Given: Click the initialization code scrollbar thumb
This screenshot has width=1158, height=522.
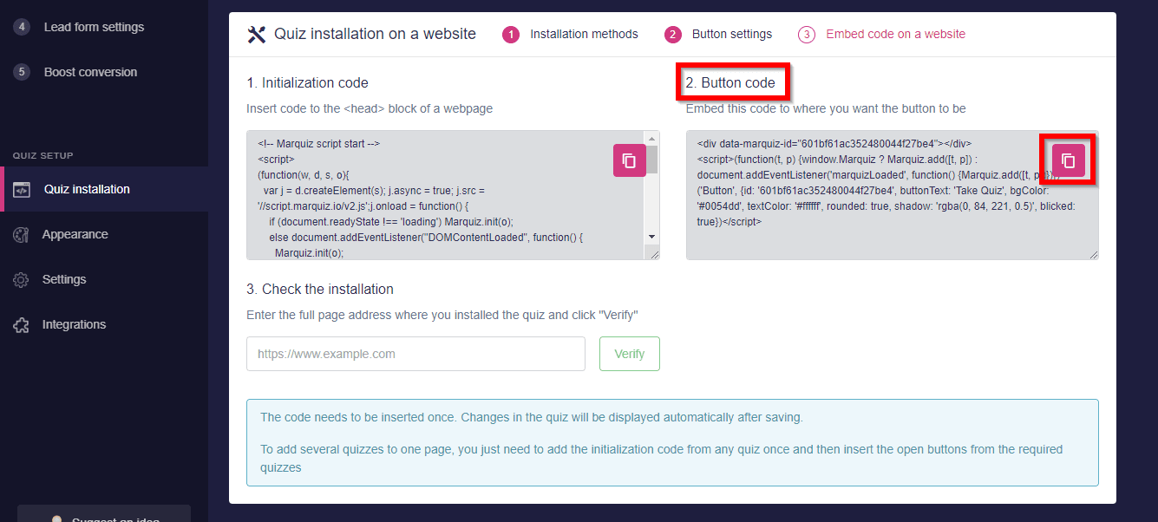Looking at the screenshot, I should coord(651,160).
